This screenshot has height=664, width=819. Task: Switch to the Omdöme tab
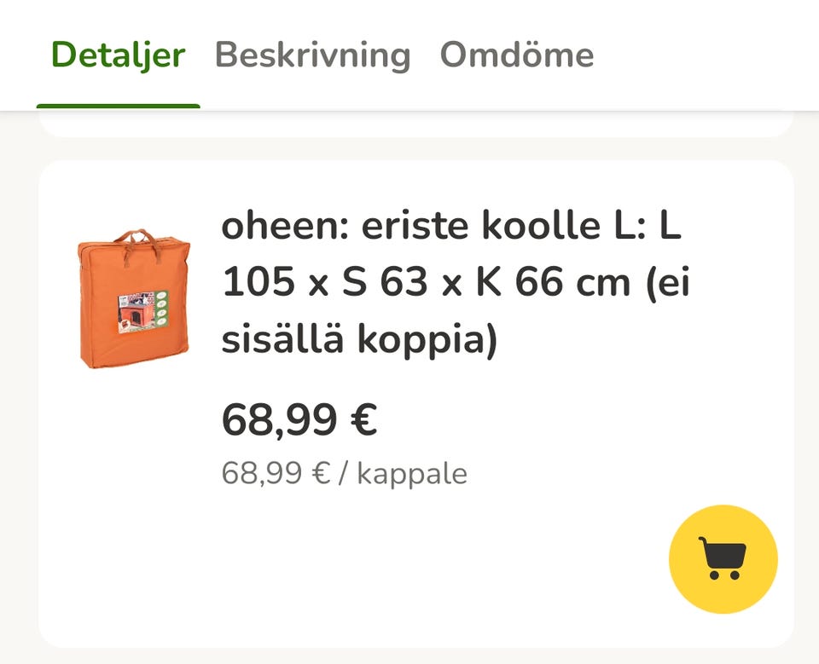coord(516,55)
